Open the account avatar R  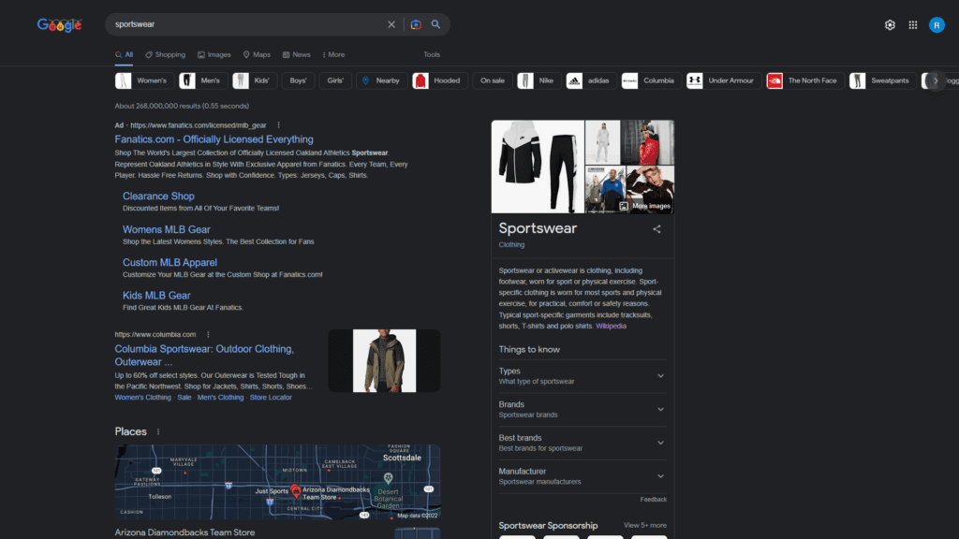click(937, 25)
